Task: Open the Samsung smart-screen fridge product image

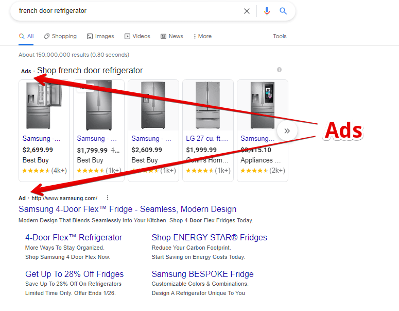Action: click(263, 105)
